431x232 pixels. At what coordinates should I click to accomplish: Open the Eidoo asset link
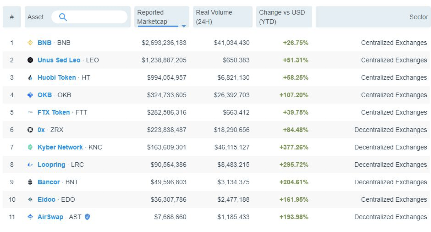tap(46, 200)
